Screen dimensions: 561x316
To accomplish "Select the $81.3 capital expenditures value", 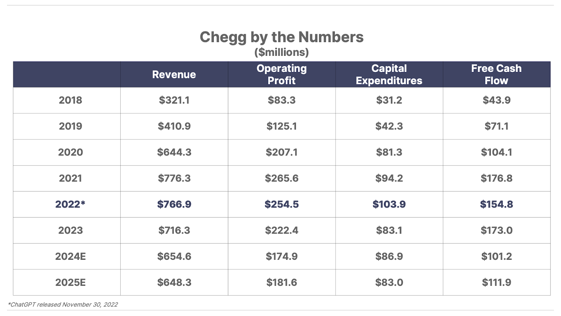I will 389,152.
